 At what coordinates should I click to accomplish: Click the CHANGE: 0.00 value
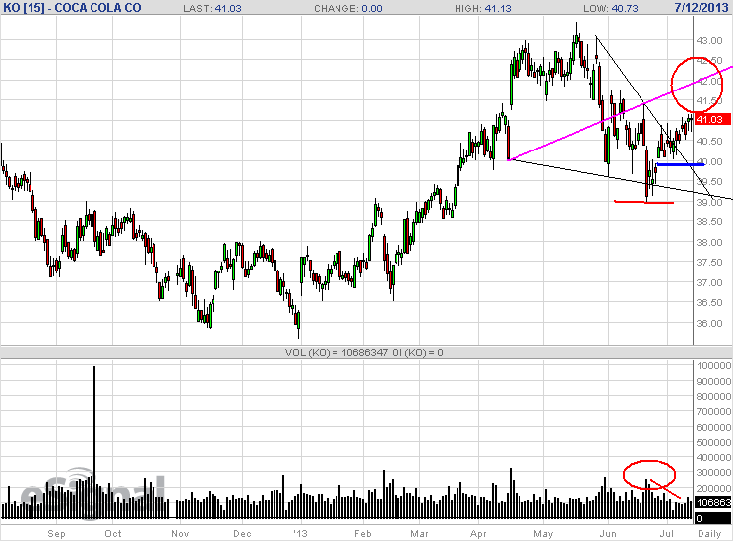click(347, 9)
